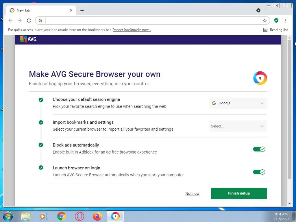Select the New Tab tab
296x222 pixels.
(41, 10)
